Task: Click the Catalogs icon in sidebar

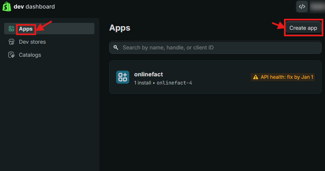Action: 11,55
